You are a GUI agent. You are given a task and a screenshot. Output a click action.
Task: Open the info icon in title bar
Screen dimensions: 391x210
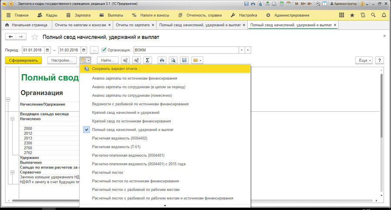click(x=362, y=4)
